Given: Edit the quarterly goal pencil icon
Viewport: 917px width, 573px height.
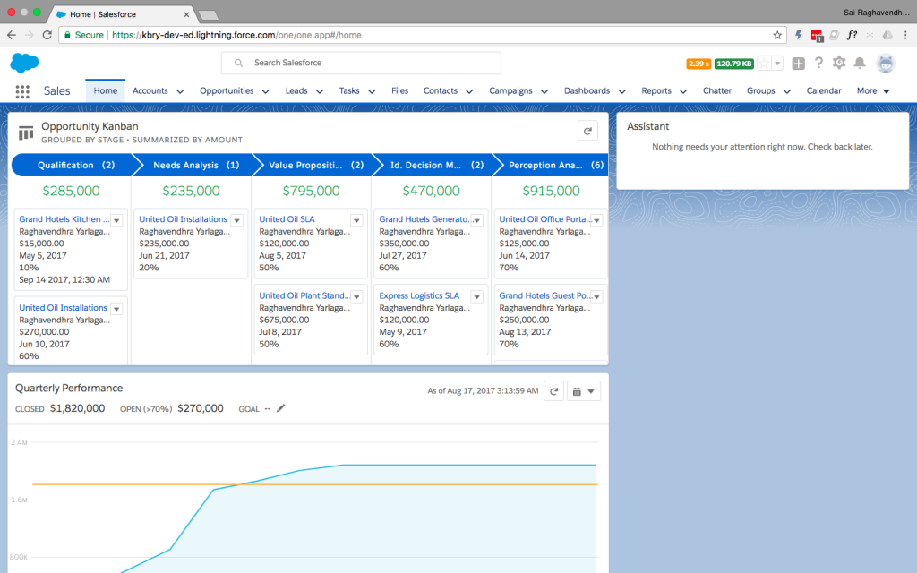Looking at the screenshot, I should coord(280,408).
